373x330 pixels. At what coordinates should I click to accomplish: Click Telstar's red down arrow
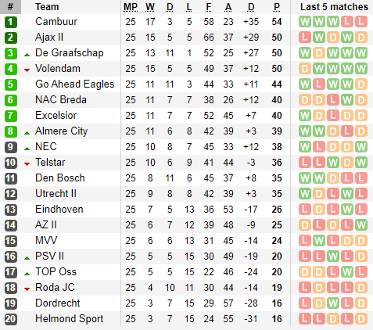pyautogui.click(x=27, y=163)
